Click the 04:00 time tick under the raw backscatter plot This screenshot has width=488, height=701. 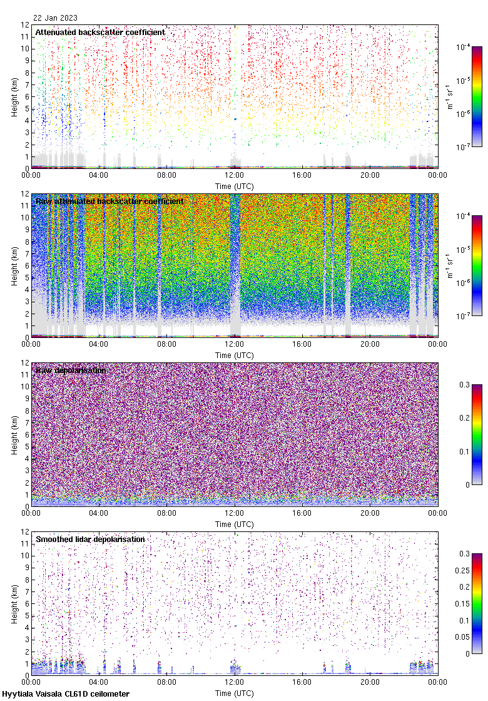pos(99,344)
